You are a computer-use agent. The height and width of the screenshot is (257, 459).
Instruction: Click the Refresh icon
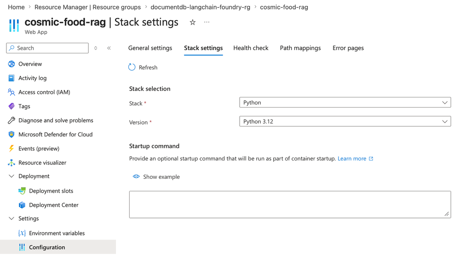click(x=132, y=67)
